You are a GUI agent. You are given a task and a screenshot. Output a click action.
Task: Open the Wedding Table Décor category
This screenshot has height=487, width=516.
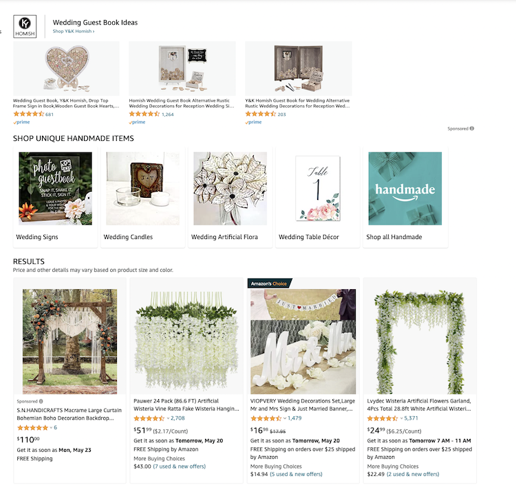tap(318, 197)
